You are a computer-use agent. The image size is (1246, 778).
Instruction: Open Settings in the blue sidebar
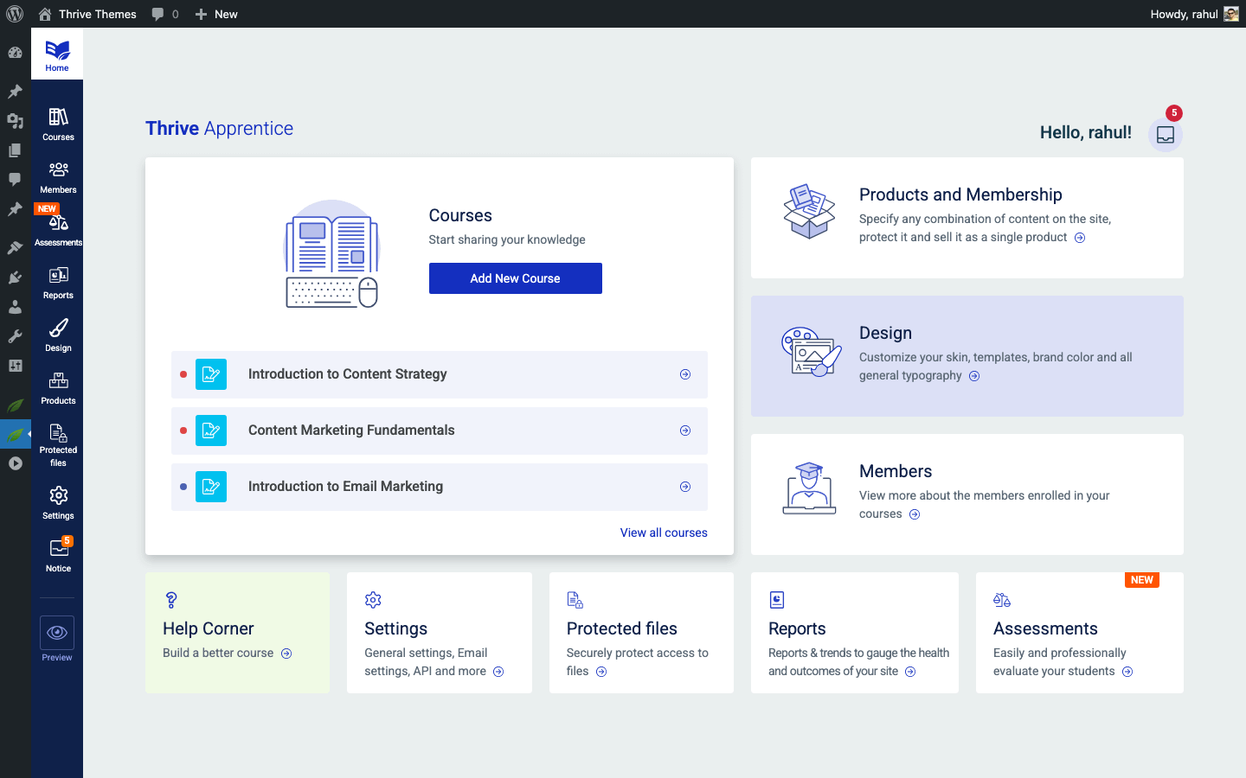[x=58, y=502]
